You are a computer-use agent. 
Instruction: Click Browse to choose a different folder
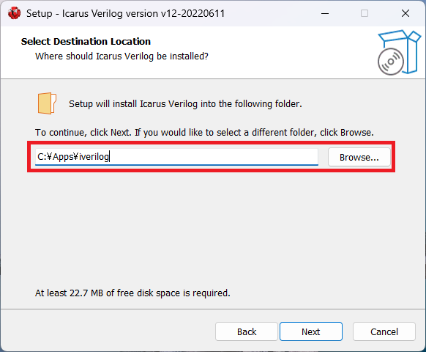tap(359, 157)
